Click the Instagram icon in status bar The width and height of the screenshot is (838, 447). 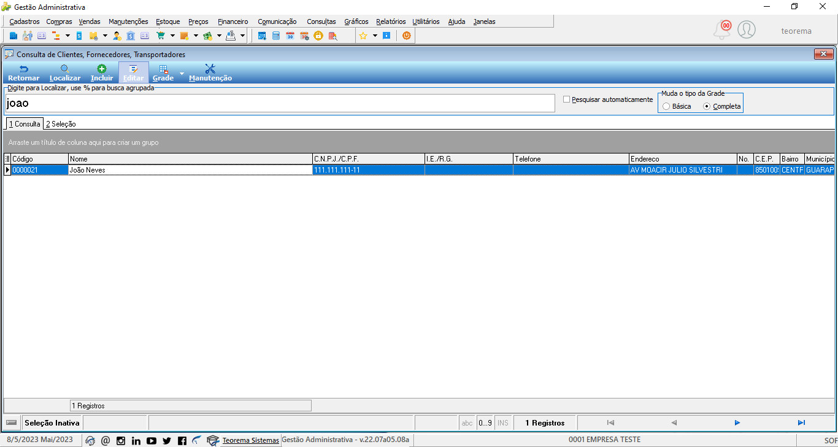(x=121, y=440)
